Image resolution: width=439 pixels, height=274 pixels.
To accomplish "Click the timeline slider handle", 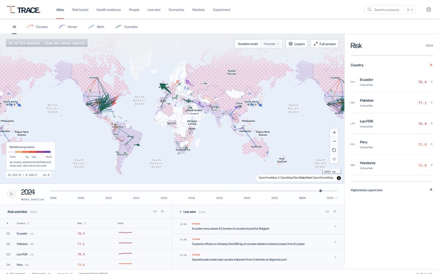I will click(321, 191).
